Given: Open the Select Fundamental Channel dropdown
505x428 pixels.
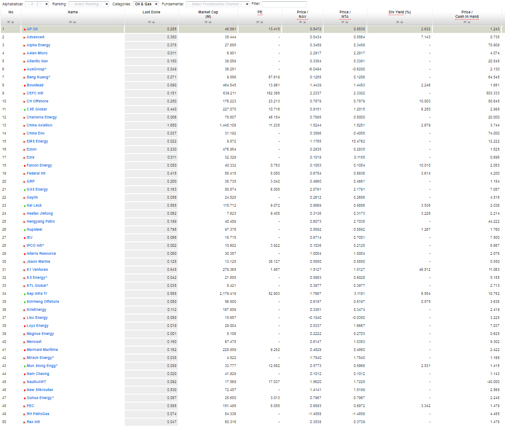Looking at the screenshot, I should (x=218, y=4).
